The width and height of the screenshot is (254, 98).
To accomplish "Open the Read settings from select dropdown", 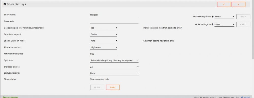I will tap(224, 17).
